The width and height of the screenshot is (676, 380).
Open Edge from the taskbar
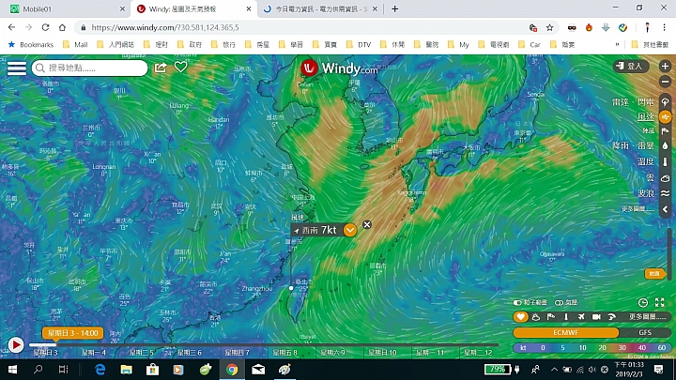(100, 370)
